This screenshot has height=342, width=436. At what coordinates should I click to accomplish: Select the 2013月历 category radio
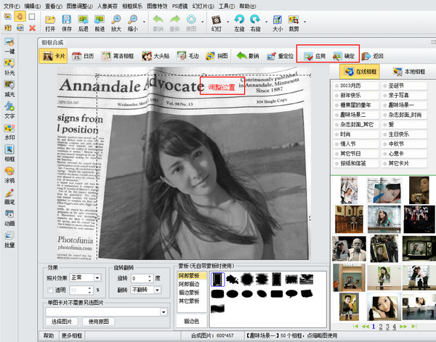point(337,86)
